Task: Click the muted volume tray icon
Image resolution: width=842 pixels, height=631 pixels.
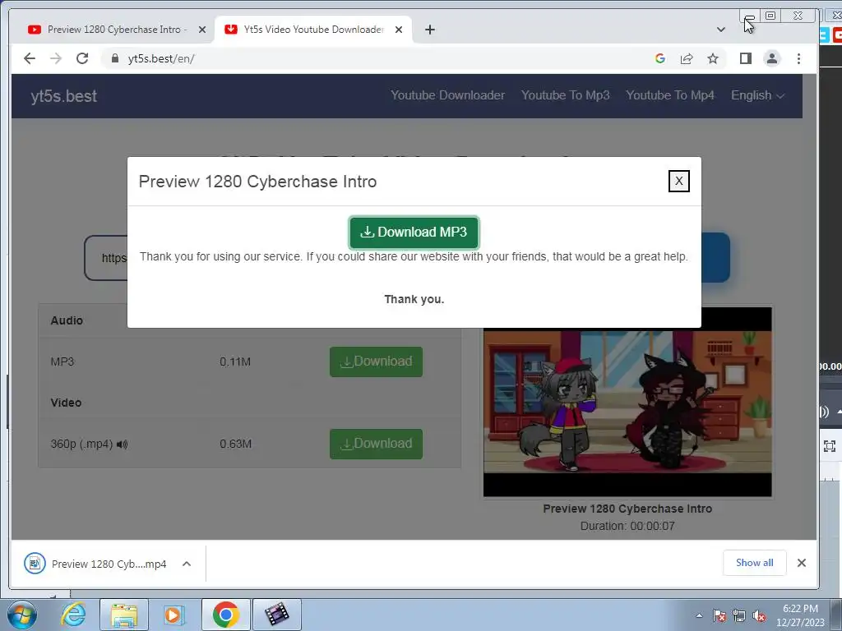Action: pos(759,616)
